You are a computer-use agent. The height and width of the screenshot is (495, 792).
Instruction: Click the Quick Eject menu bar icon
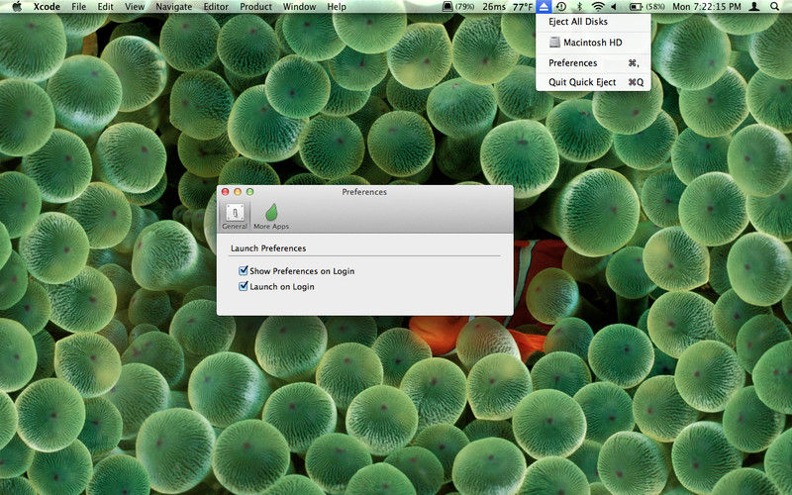(x=544, y=7)
